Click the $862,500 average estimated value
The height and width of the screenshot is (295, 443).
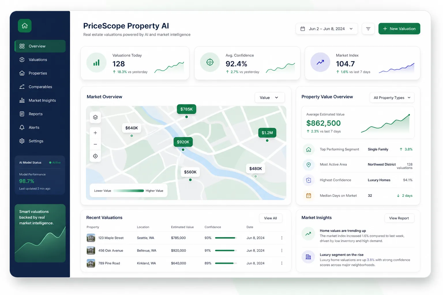pyautogui.click(x=323, y=123)
